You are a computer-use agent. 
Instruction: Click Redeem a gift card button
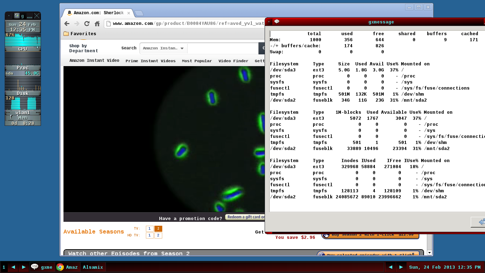245,217
